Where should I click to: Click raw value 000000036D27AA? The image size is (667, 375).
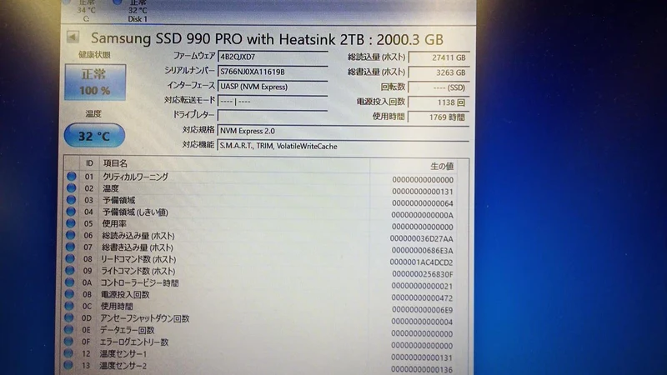coord(422,238)
